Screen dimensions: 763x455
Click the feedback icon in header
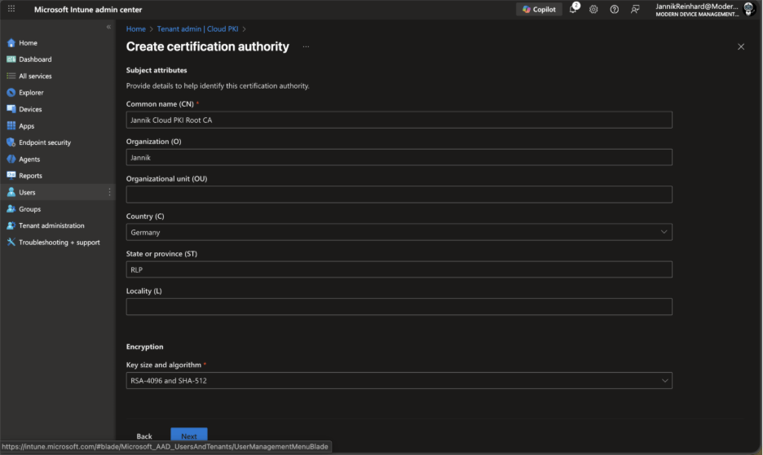(635, 9)
